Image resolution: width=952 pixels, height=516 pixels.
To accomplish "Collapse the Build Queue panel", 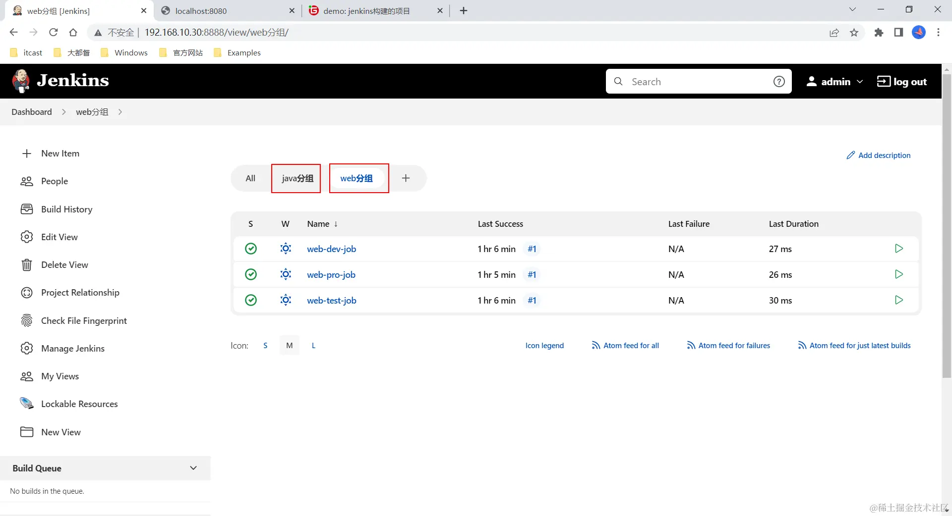I will 193,468.
